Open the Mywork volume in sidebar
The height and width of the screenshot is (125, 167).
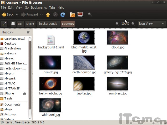pyautogui.click(x=14, y=78)
